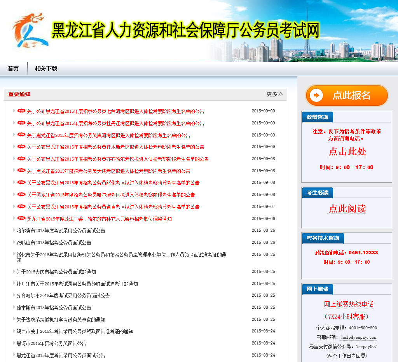Click the NEW badge beside the 政法干警 position adjustment notice
Viewport: 398px width, 362px height.
coord(21,218)
